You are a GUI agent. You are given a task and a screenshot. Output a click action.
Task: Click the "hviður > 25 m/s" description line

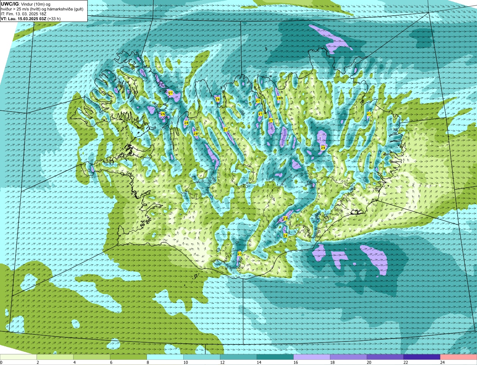point(43,9)
